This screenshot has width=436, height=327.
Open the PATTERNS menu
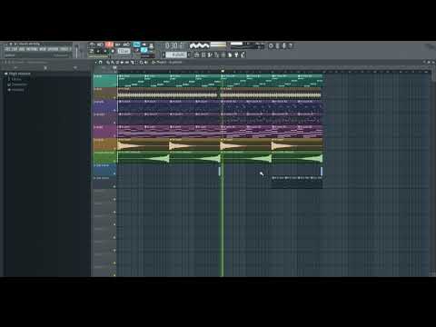click(32, 49)
